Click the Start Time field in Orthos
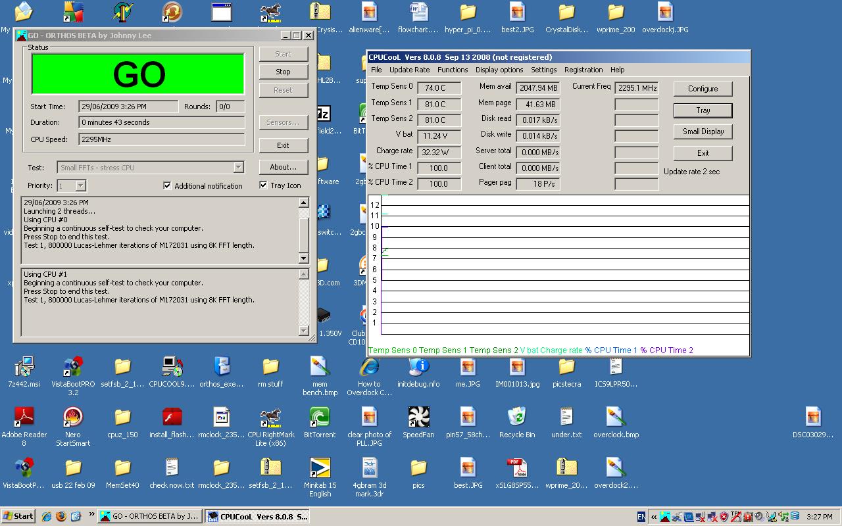842x526 pixels. click(128, 107)
